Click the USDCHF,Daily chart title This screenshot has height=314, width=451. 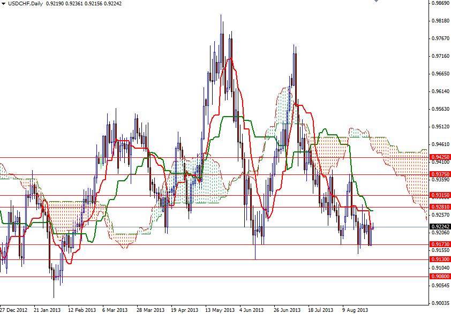(22, 4)
